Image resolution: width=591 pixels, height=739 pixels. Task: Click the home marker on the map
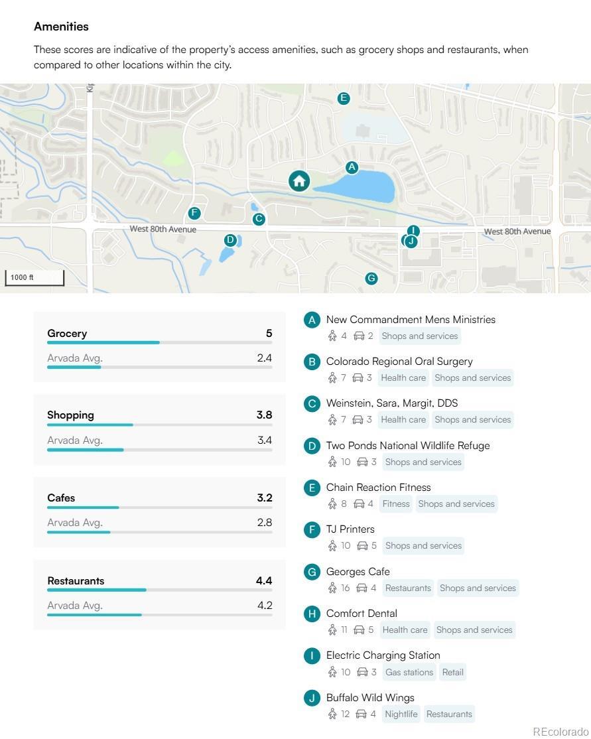(299, 180)
